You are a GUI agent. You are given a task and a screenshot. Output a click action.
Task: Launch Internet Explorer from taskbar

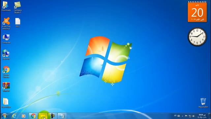[x=14, y=116]
